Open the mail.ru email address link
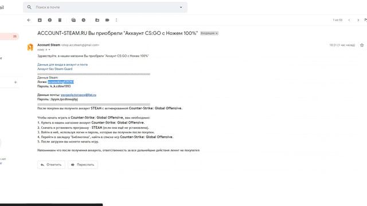The height and width of the screenshot is (206, 367). (79, 95)
